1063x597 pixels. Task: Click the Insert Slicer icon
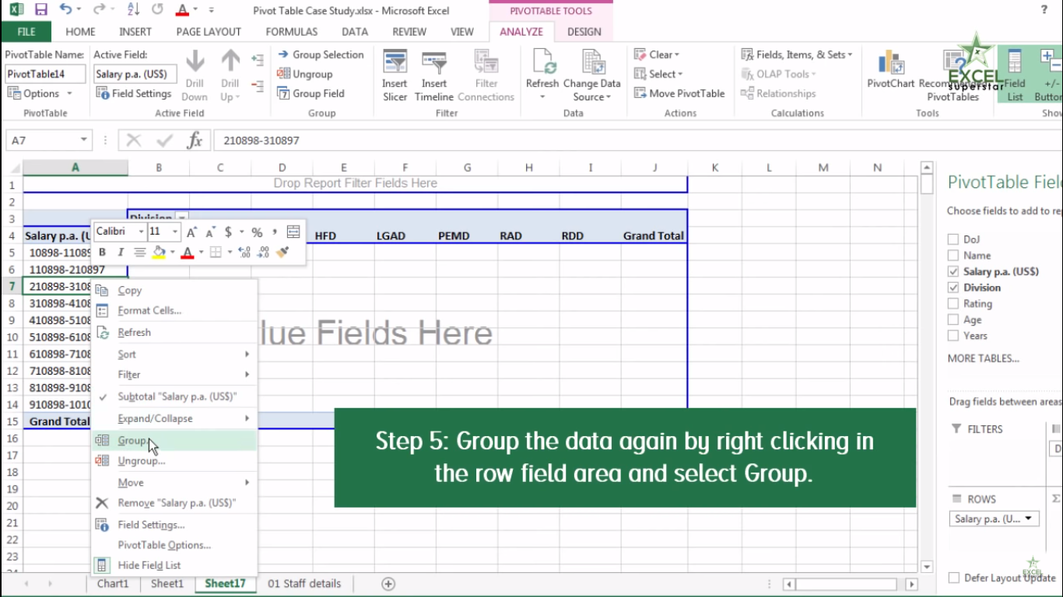click(x=395, y=62)
